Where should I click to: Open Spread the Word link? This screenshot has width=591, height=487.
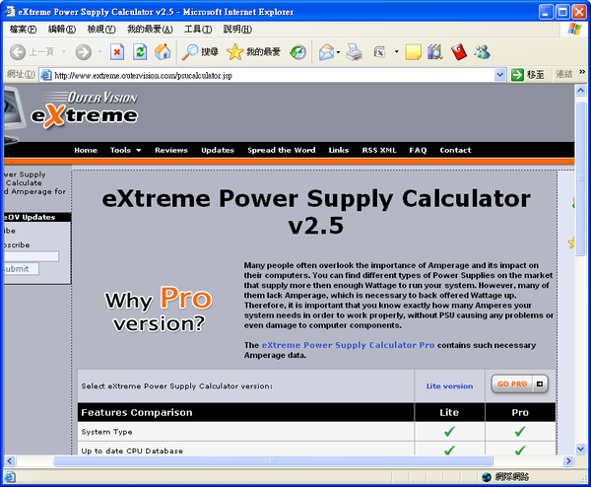pos(281,150)
